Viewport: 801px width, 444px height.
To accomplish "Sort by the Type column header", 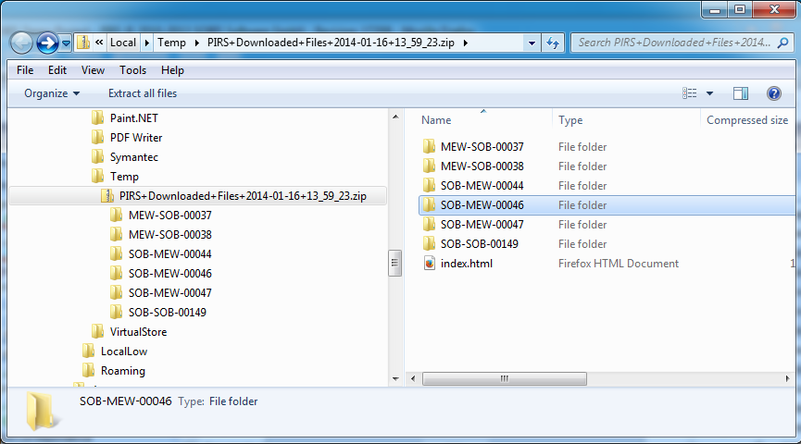I will click(570, 120).
